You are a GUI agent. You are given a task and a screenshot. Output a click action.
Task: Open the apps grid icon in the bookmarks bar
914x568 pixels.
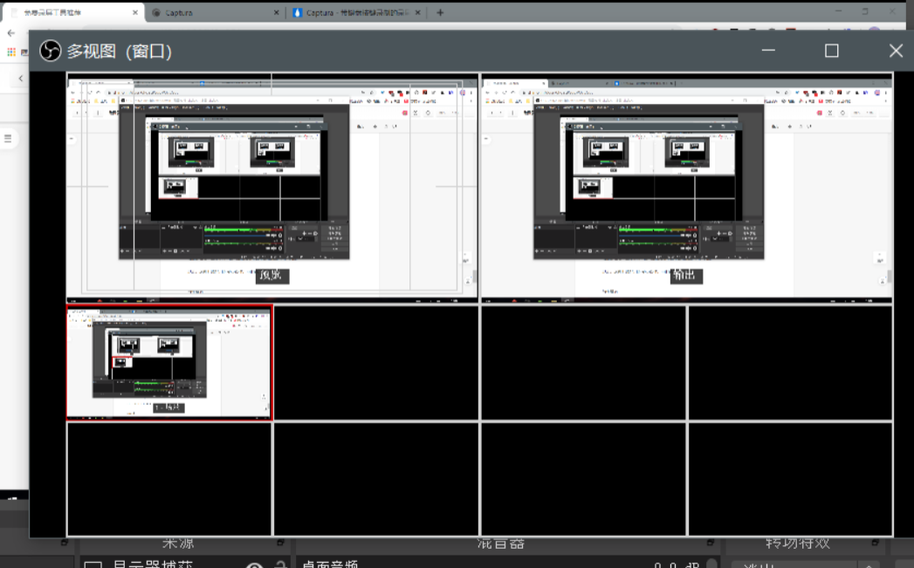(11, 52)
